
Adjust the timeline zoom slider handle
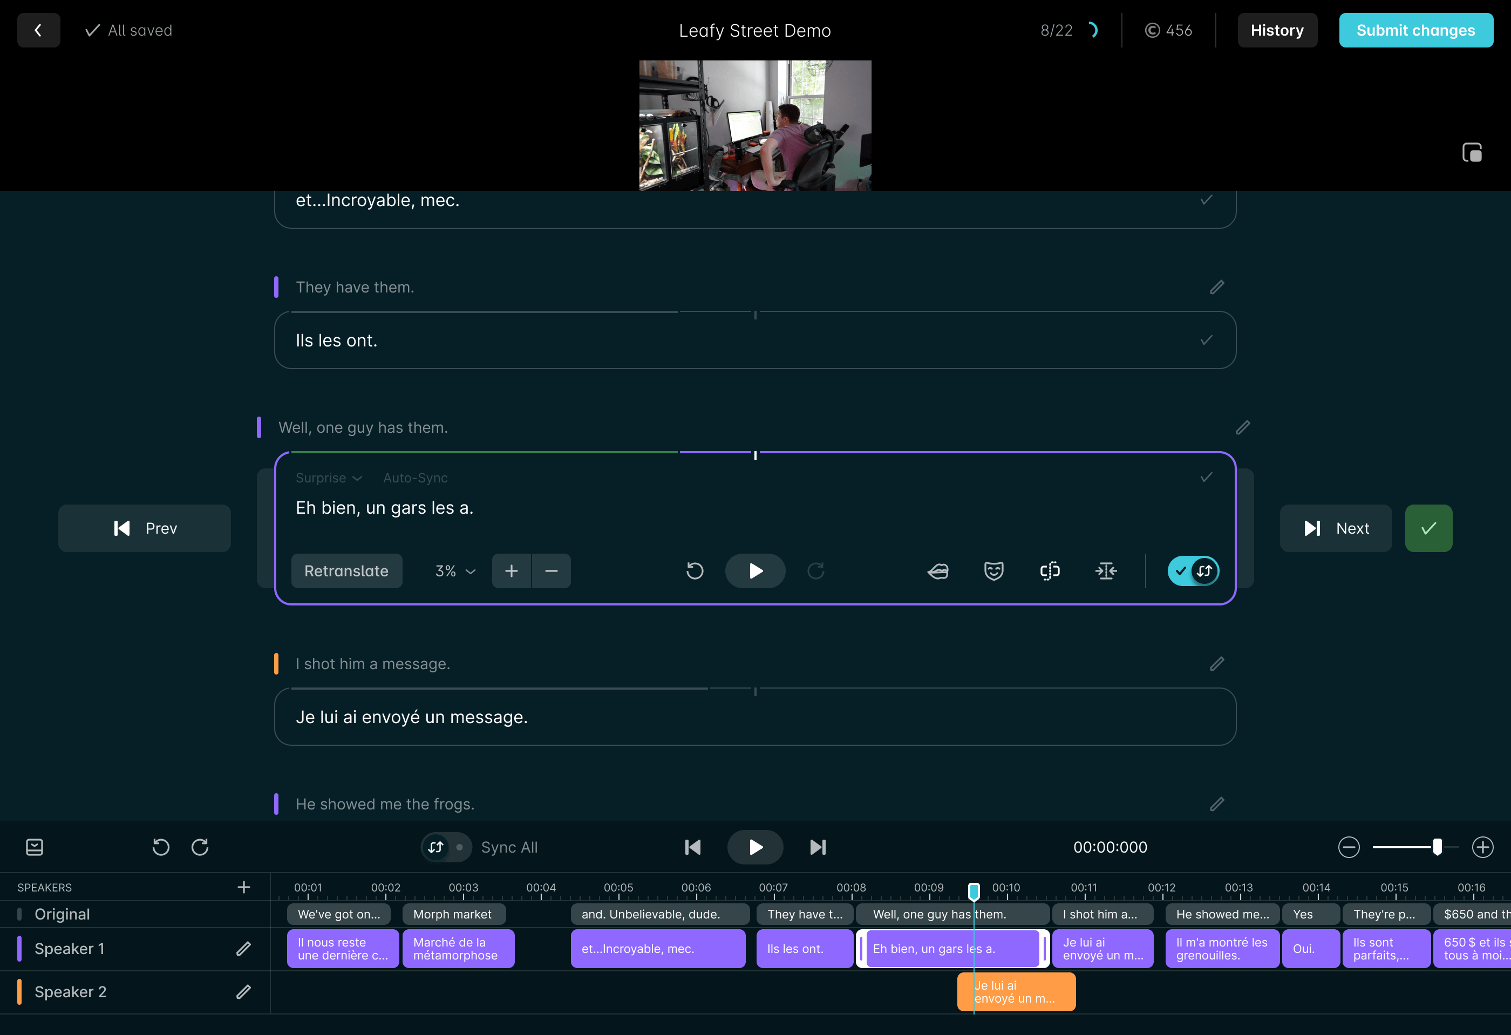[x=1437, y=847]
